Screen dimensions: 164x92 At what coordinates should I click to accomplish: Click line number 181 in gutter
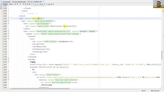point(5,65)
